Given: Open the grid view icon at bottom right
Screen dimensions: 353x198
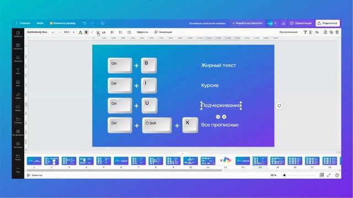Looking at the screenshot, I should pos(322,175).
